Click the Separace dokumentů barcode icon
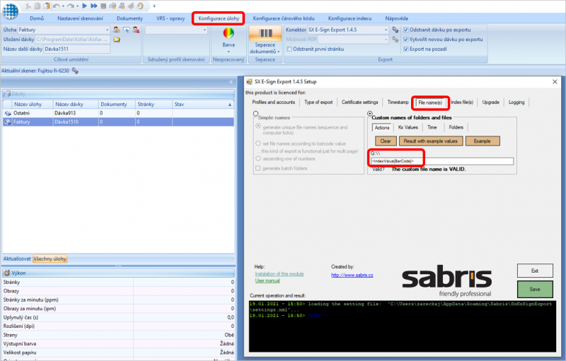 click(265, 33)
